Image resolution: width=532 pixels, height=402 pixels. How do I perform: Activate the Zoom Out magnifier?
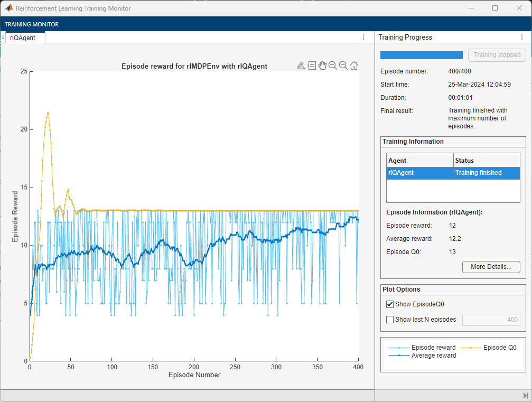tap(343, 66)
